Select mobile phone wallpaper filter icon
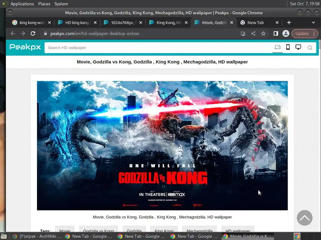321x240 pixels. pos(288,47)
